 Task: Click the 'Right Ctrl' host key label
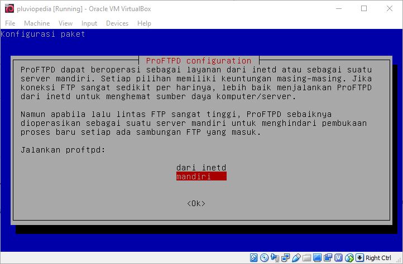click(378, 258)
